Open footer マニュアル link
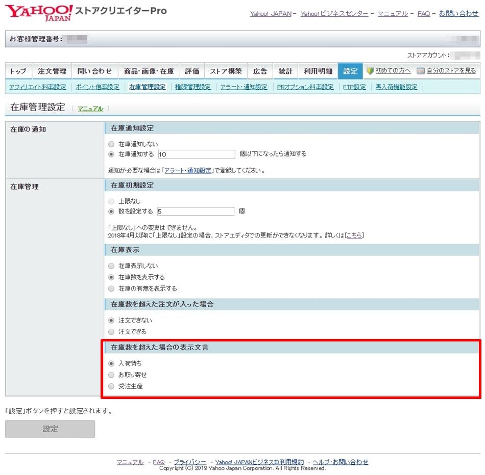Screen dimensions: 485x475 pyautogui.click(x=130, y=462)
